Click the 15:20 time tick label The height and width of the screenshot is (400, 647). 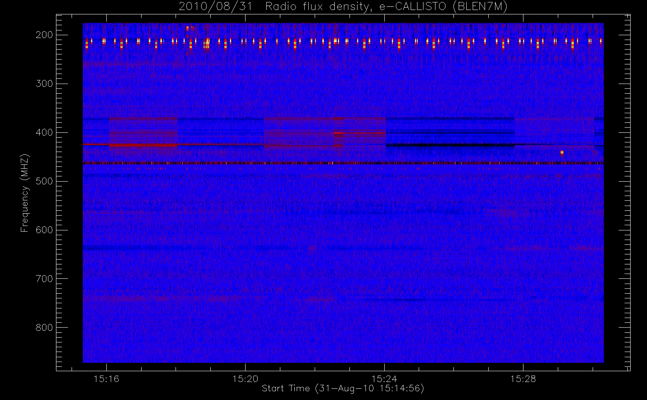(x=245, y=379)
